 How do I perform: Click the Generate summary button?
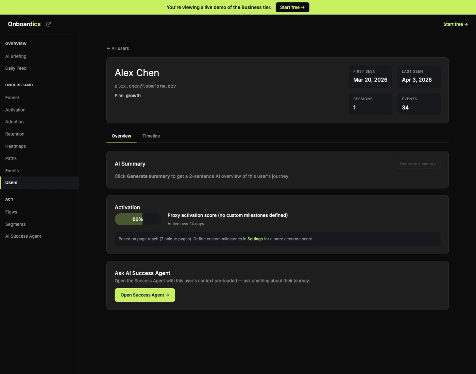[x=418, y=164]
